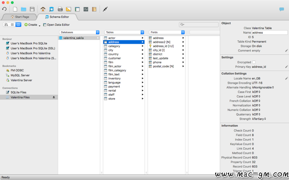Open the Databases column dropdown
The width and height of the screenshot is (289, 180).
[x=97, y=32]
